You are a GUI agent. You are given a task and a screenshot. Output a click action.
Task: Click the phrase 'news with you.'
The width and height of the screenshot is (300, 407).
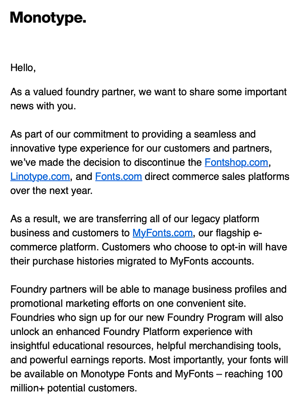coord(43,106)
